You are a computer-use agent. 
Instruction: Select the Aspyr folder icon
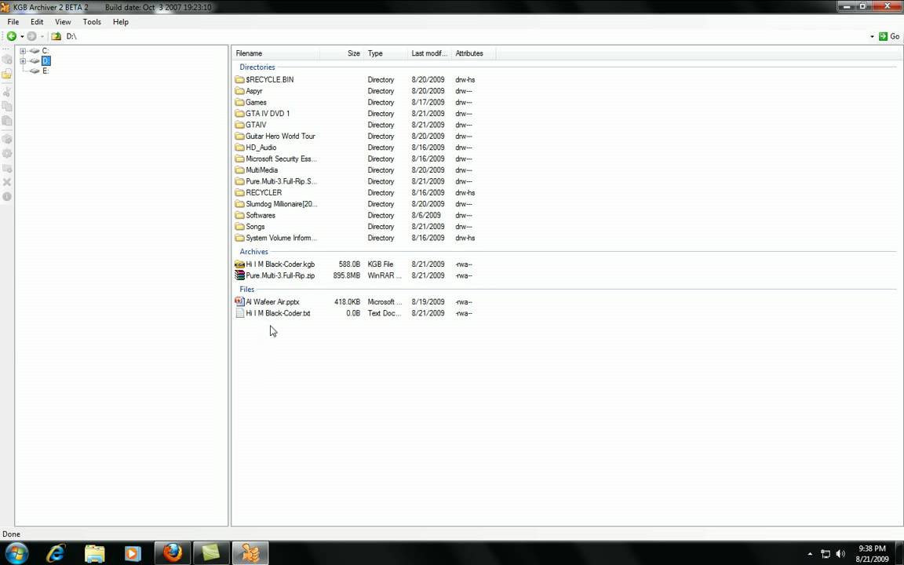pos(240,91)
